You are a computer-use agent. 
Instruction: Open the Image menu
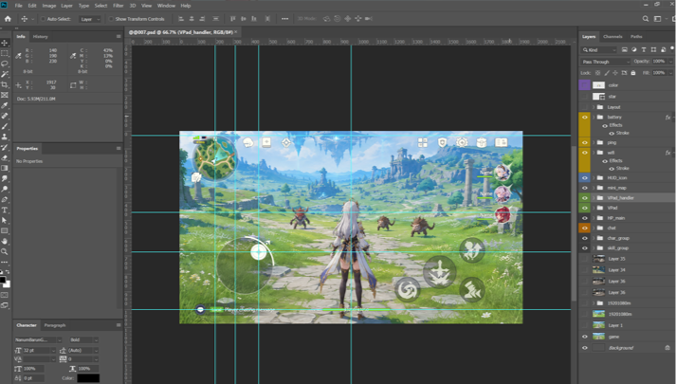[48, 6]
